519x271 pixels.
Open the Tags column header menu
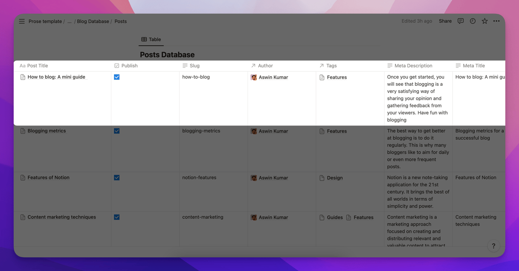[331, 66]
